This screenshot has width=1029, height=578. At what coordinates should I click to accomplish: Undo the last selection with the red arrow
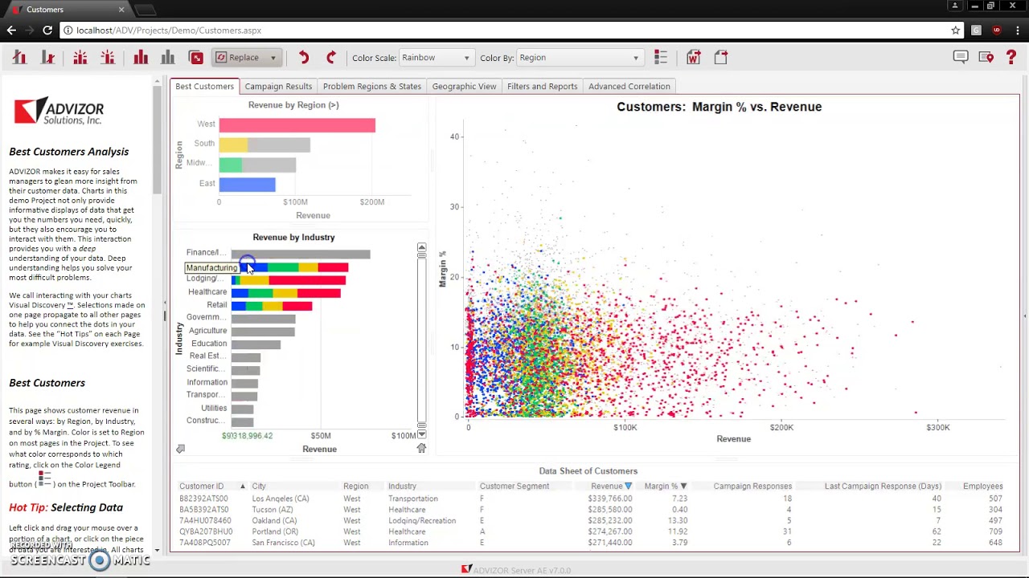tap(304, 57)
